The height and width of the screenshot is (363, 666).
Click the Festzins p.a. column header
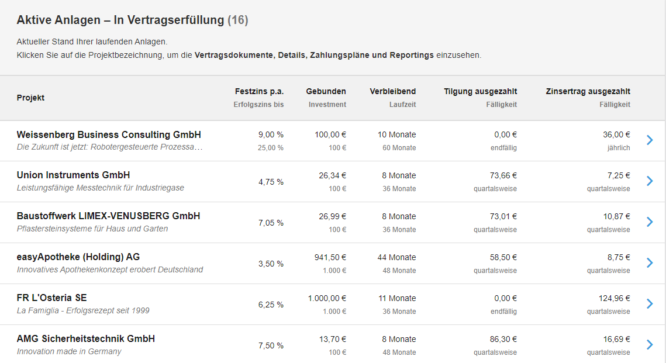259,91
